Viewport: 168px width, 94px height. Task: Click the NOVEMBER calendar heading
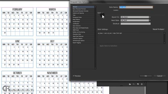click(x=52, y=73)
